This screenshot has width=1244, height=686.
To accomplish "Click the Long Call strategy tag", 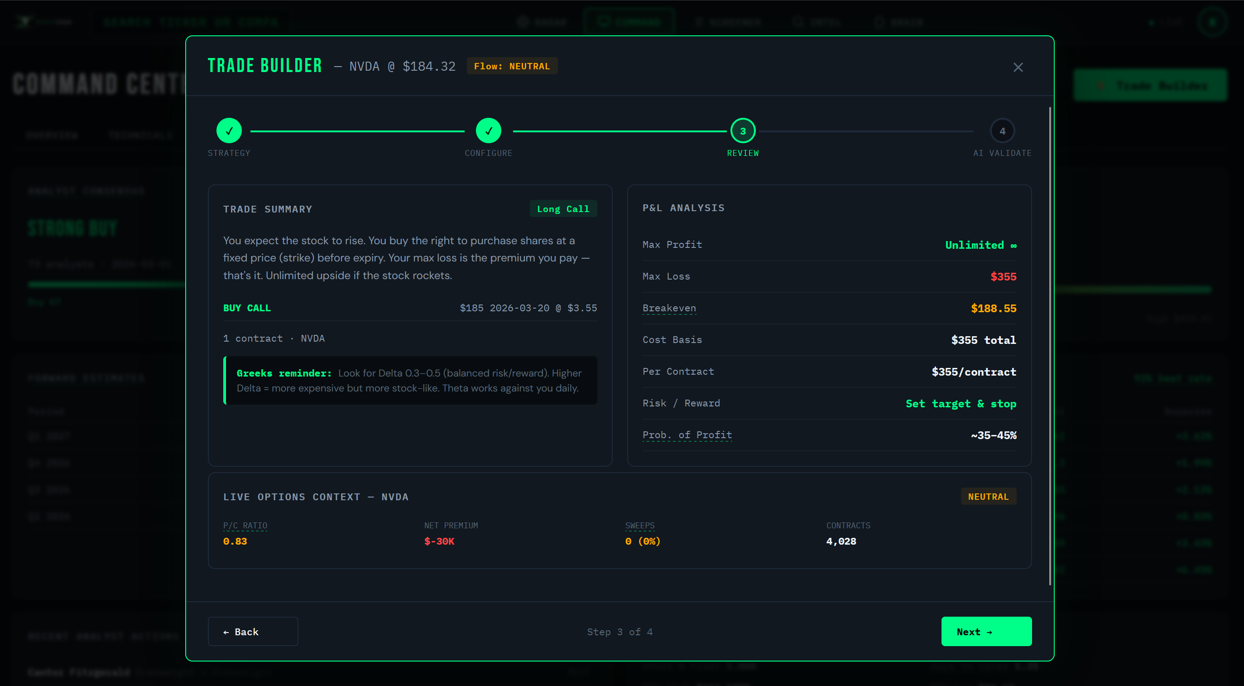I will tap(562, 209).
